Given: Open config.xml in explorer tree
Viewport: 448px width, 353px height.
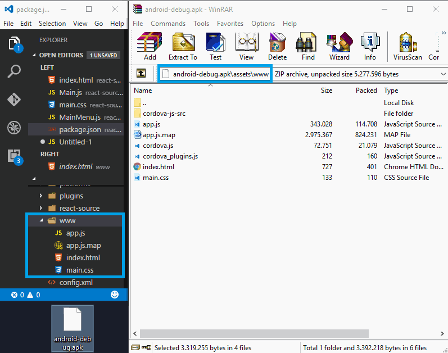Looking at the screenshot, I should pos(76,283).
